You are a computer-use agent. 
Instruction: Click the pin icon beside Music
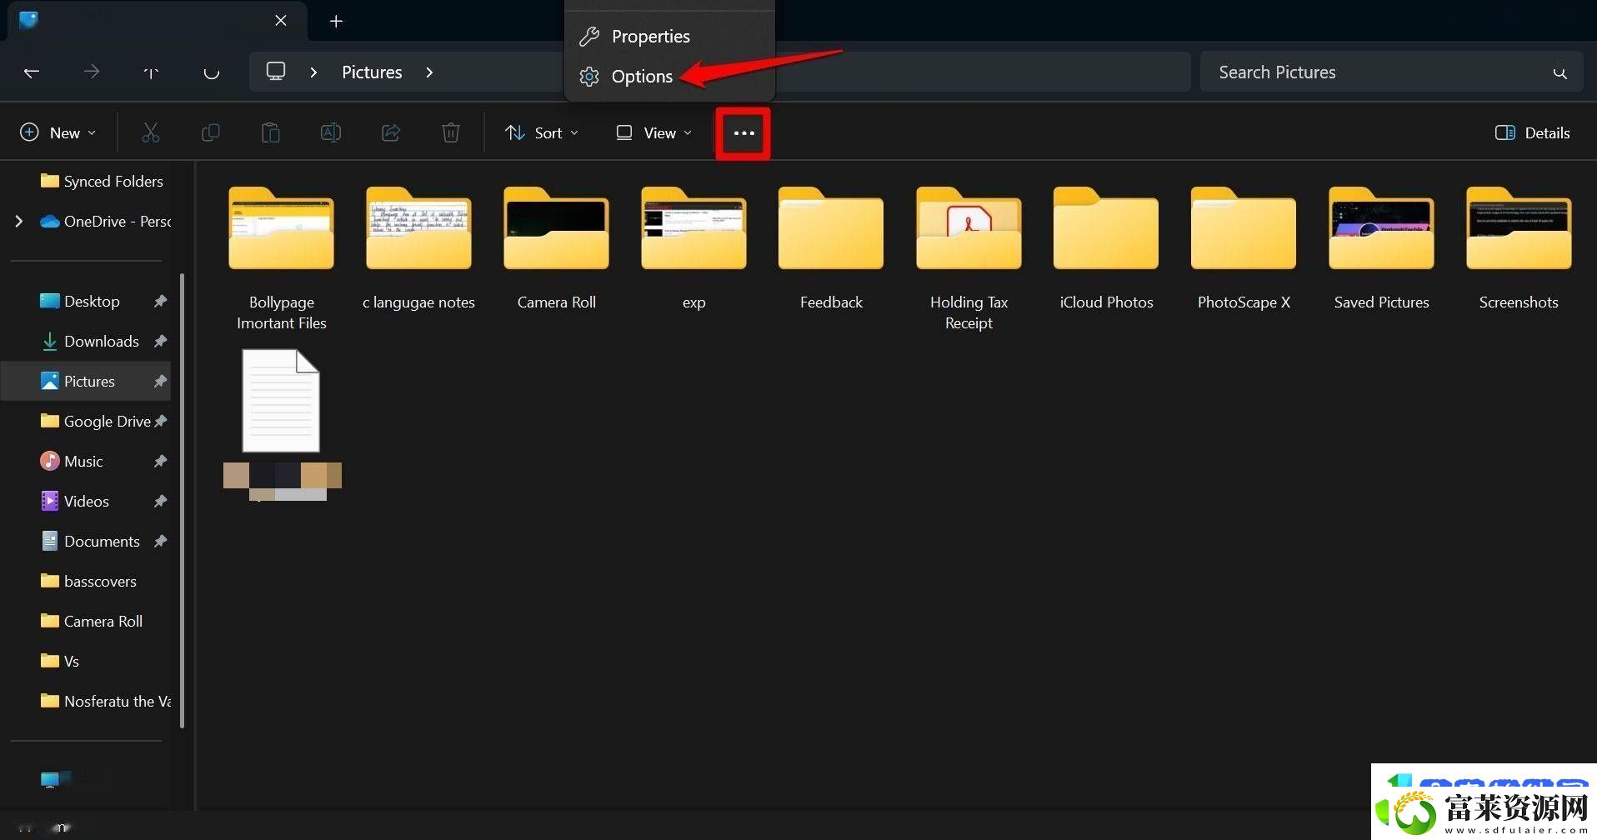click(x=160, y=461)
